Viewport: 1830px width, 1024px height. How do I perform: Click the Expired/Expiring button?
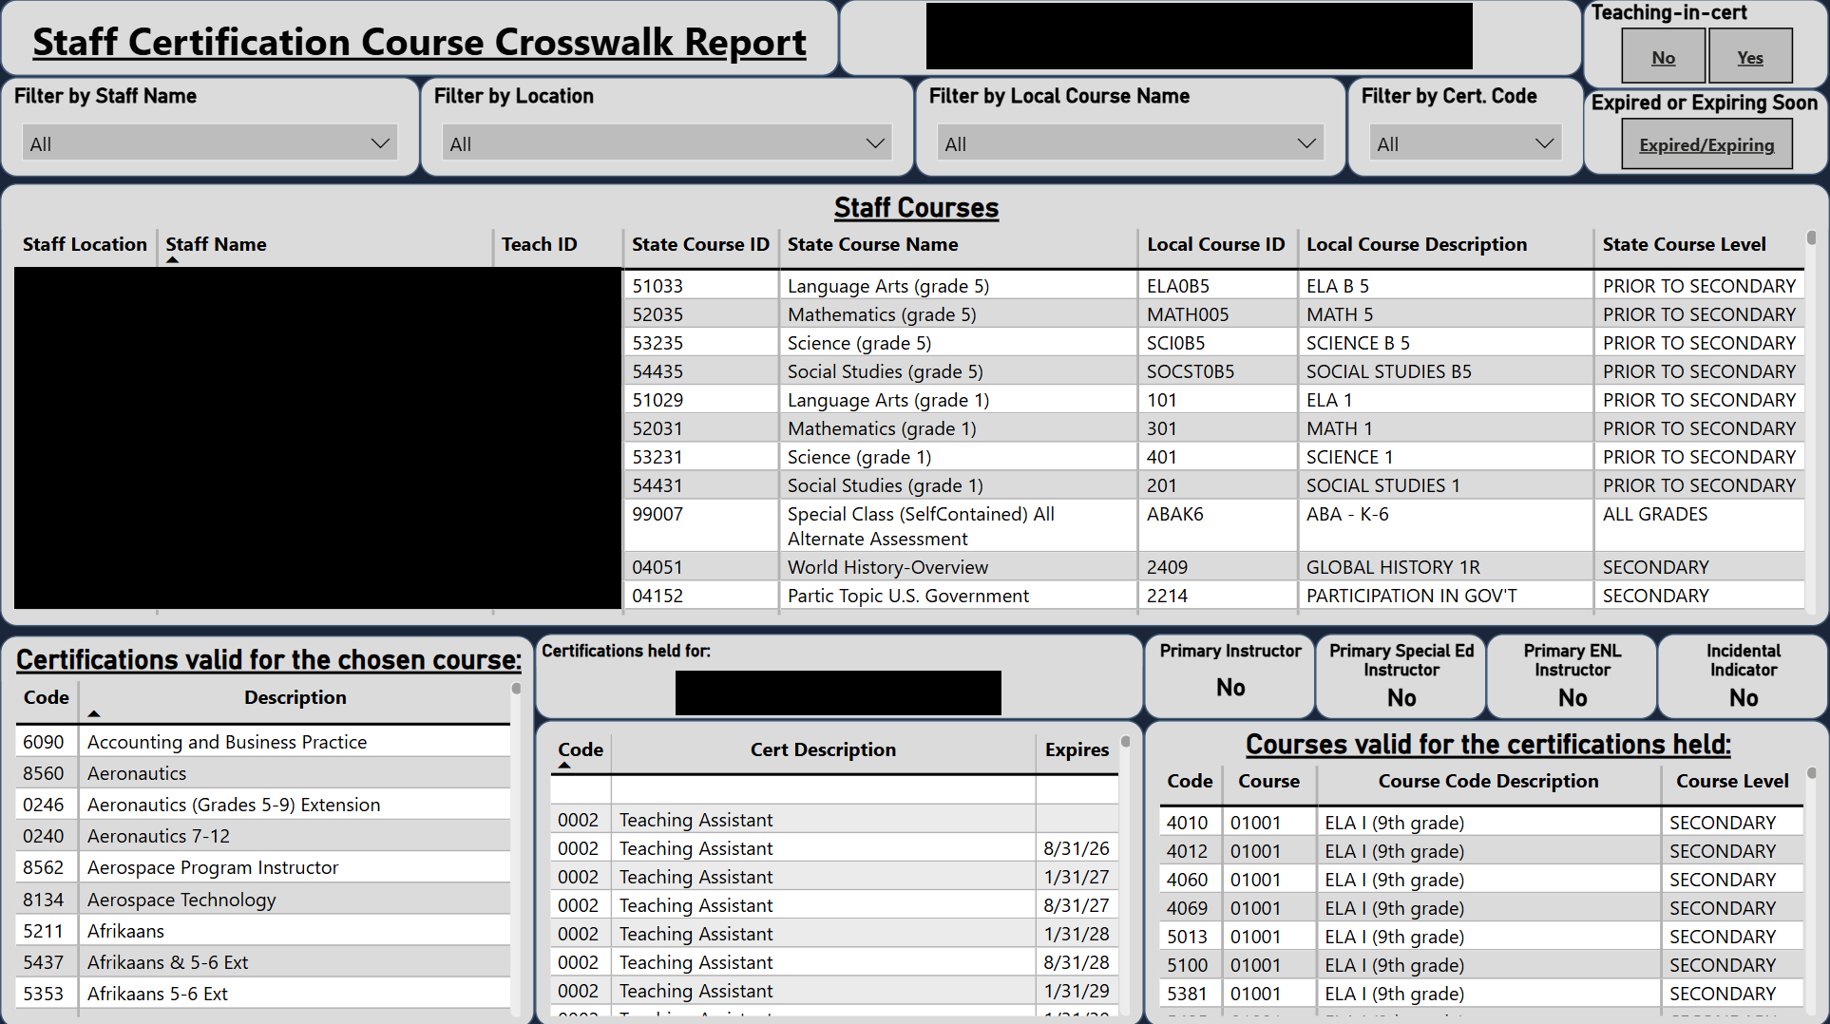(x=1706, y=145)
